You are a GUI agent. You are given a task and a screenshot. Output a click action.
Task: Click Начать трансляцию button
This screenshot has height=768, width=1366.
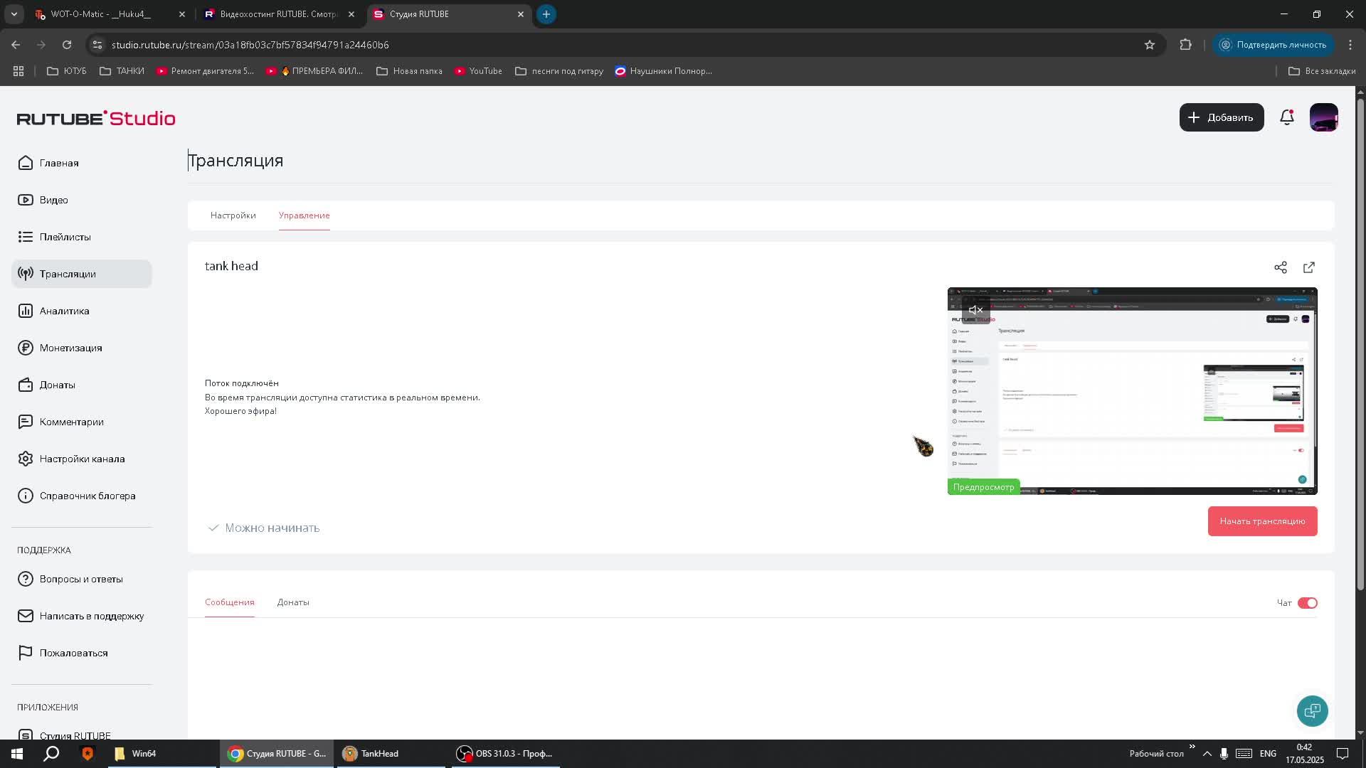pyautogui.click(x=1262, y=521)
